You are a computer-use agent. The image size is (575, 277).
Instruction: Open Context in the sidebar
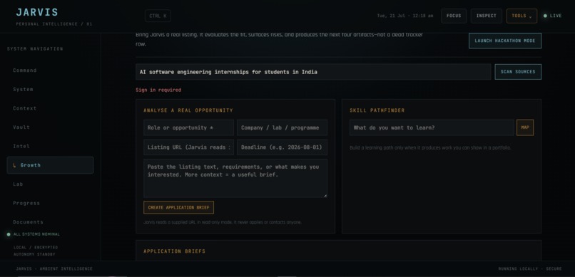[50, 108]
